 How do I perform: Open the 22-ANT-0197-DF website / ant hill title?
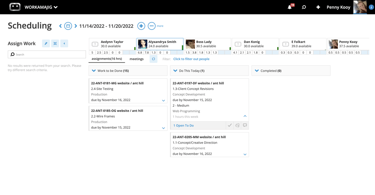[198, 83]
